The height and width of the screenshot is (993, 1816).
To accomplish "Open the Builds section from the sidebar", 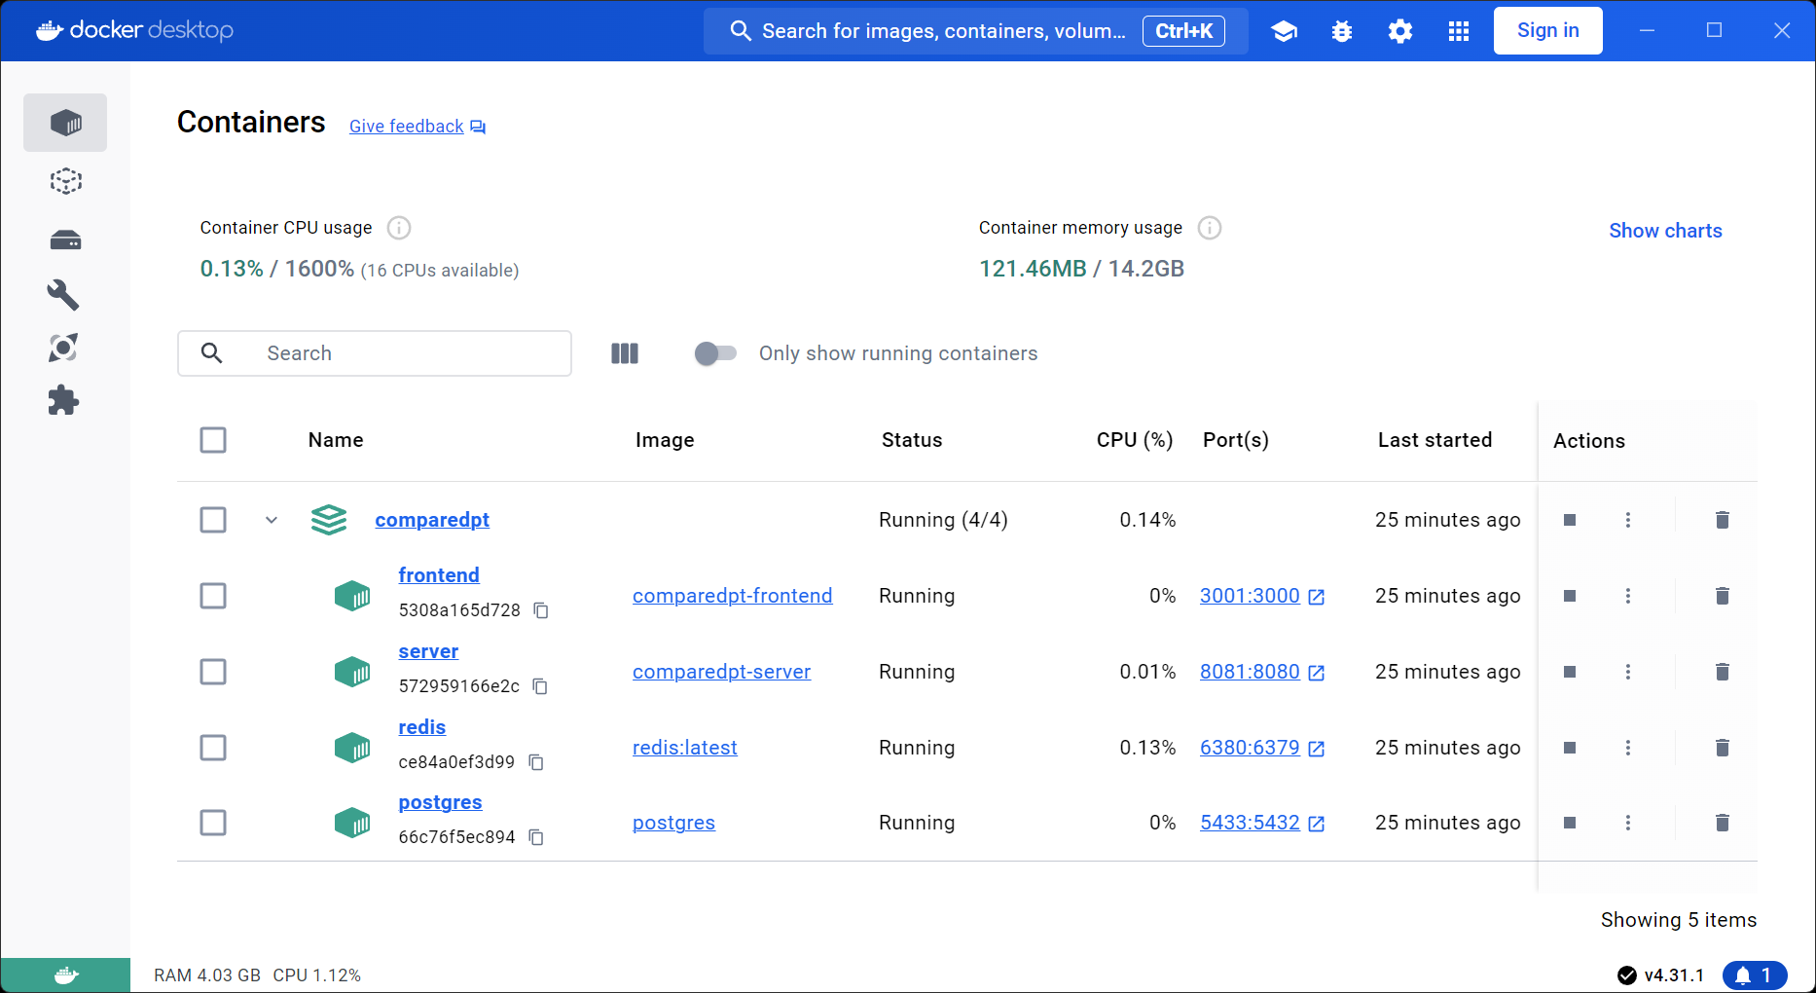I will 65,295.
